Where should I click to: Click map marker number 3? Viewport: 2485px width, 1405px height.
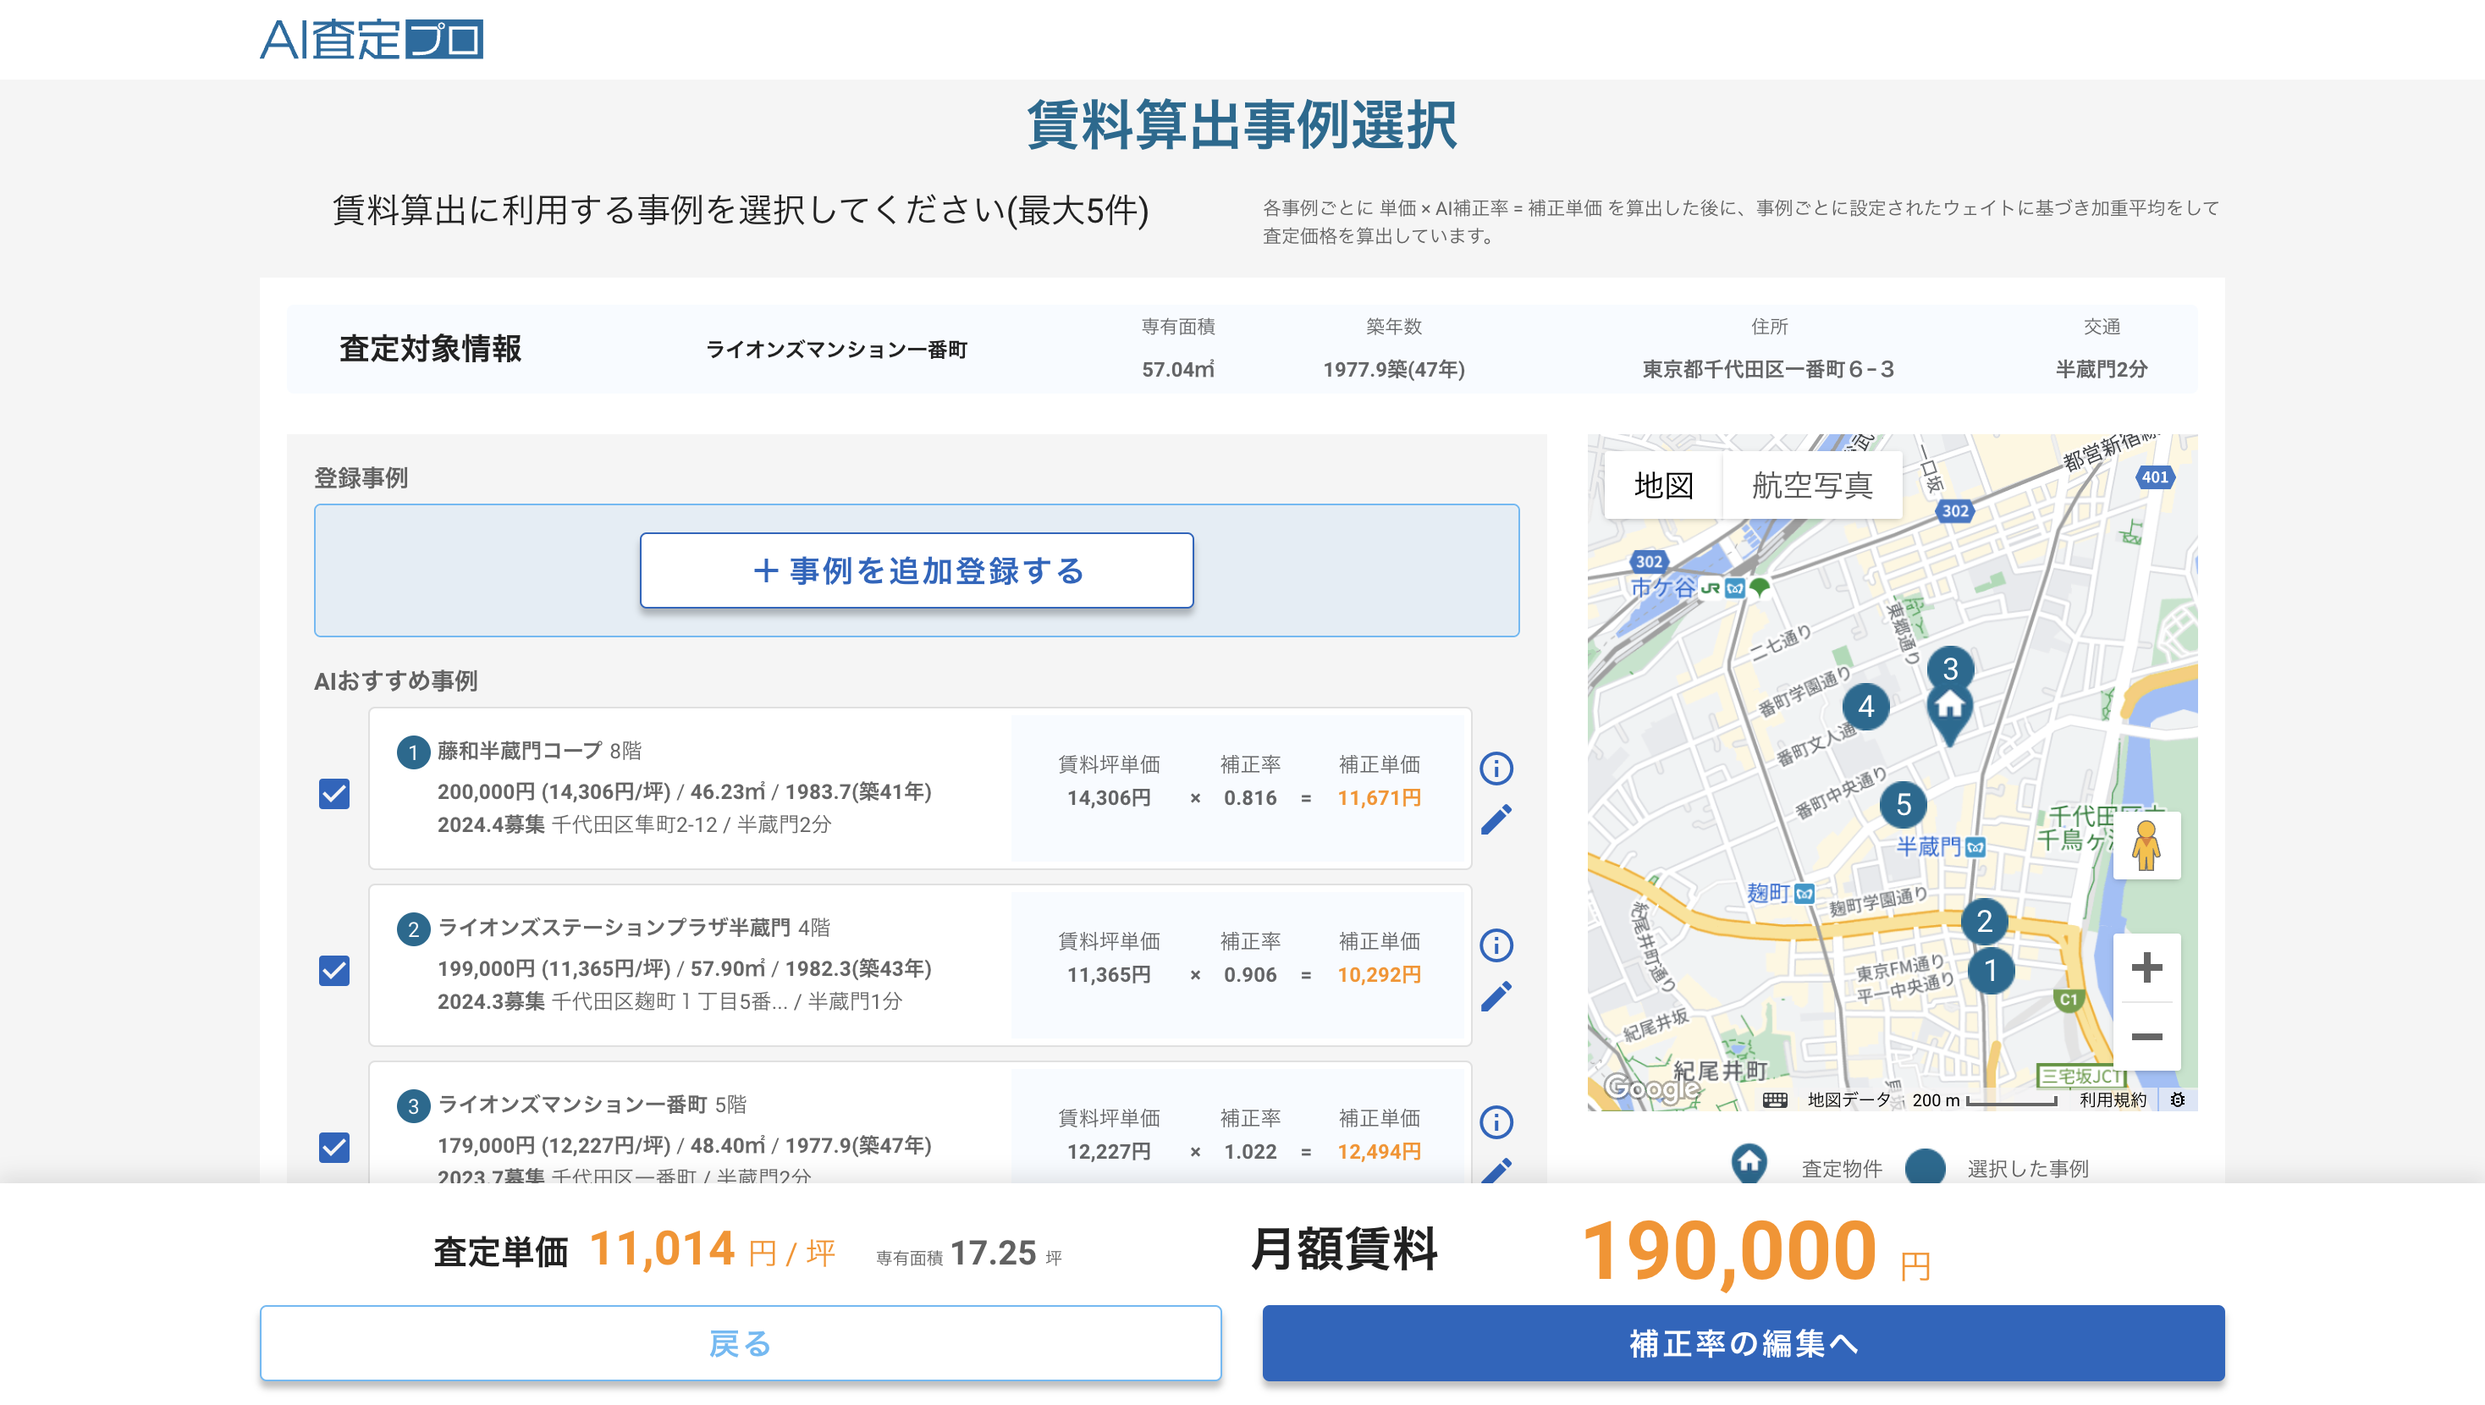(x=1949, y=669)
